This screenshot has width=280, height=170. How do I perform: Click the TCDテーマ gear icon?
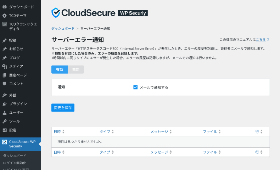click(x=5, y=16)
